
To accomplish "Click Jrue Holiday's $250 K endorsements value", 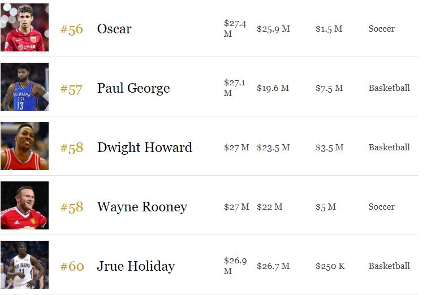I will 330,266.
